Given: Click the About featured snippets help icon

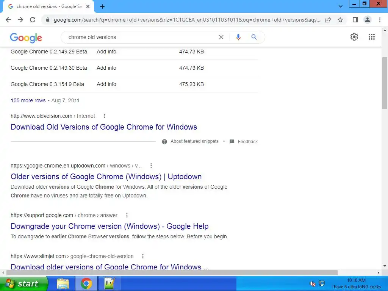Looking at the screenshot, I should (x=164, y=142).
